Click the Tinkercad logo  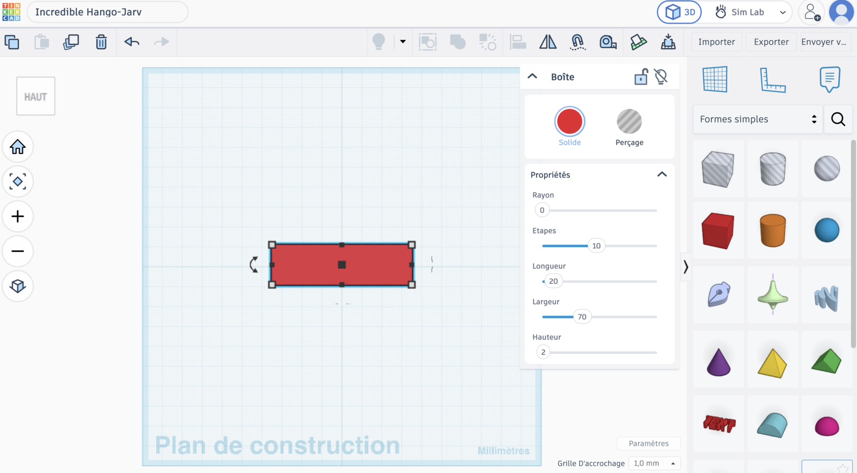[x=11, y=11]
